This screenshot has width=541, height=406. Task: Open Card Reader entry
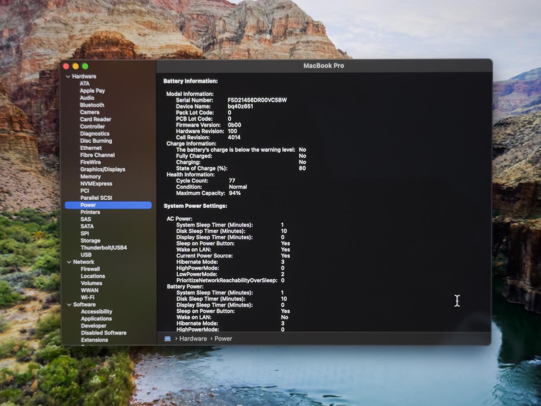pyautogui.click(x=96, y=120)
